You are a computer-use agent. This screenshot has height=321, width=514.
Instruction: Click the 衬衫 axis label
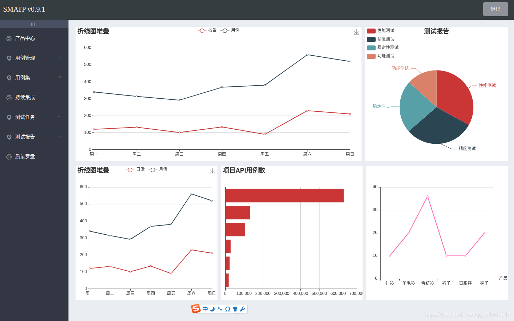click(390, 283)
